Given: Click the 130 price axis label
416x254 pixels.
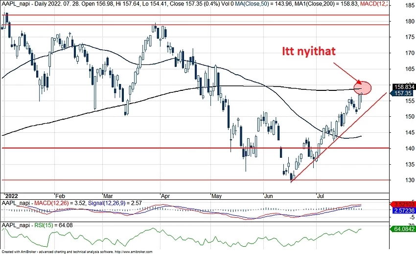Looking at the screenshot, I should pos(410,180).
